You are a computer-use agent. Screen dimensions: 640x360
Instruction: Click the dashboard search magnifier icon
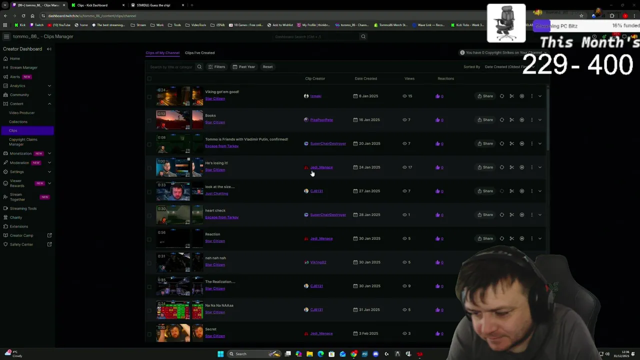click(363, 36)
